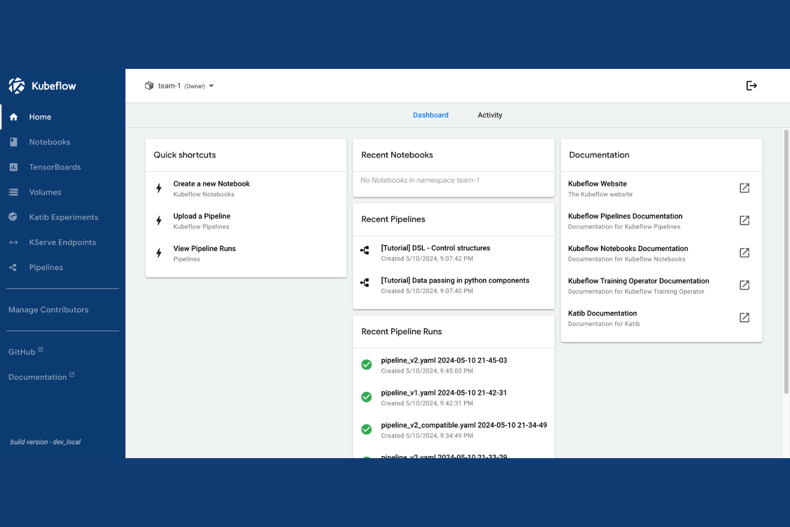Click the logout icon in header

click(752, 85)
